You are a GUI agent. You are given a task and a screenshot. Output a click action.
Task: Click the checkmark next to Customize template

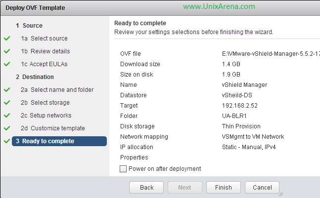7,128
